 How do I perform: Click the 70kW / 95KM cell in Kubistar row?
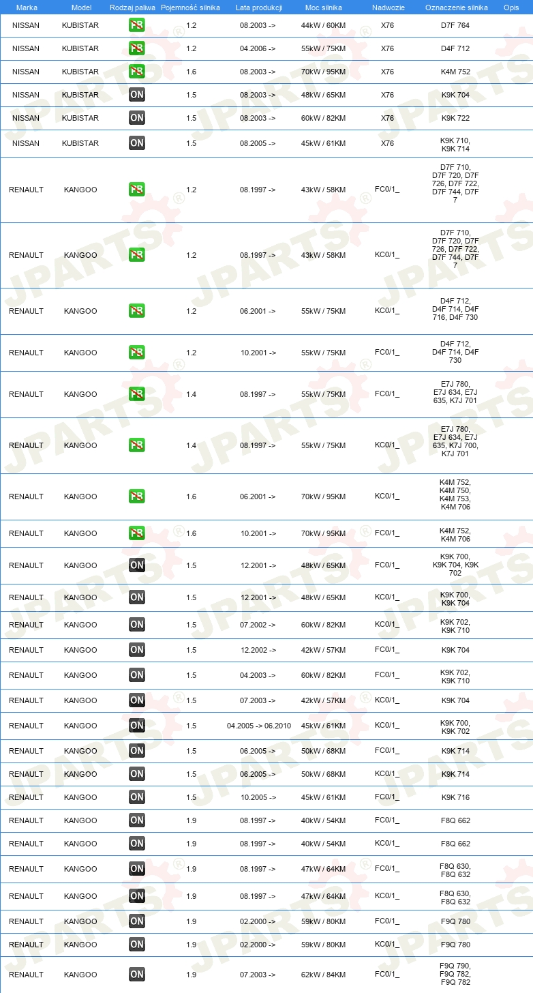click(324, 72)
